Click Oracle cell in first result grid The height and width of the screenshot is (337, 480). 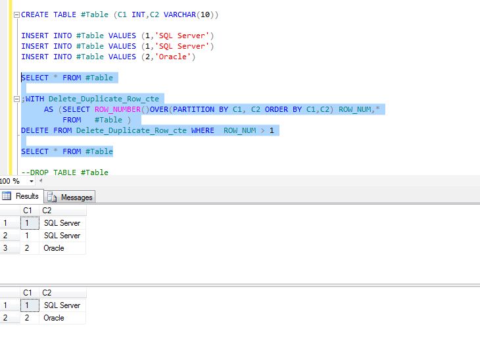coord(62,248)
